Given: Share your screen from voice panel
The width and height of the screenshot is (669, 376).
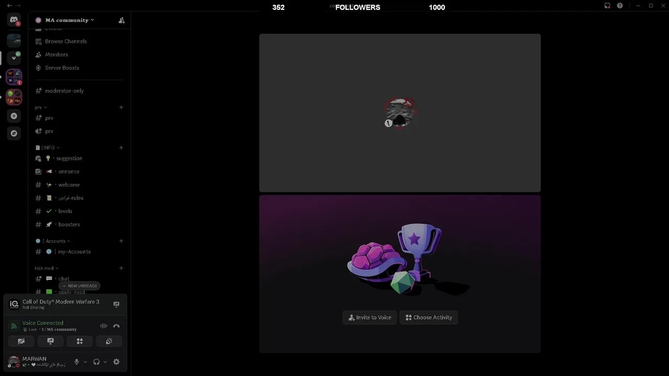Looking at the screenshot, I should (51, 341).
